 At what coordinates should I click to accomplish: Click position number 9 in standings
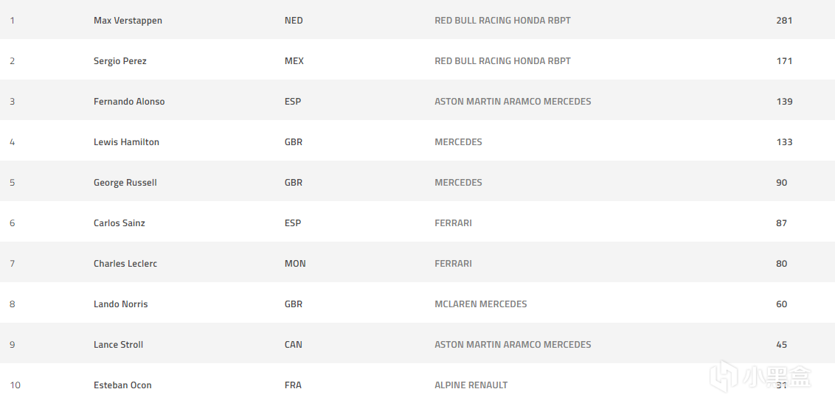tap(13, 345)
